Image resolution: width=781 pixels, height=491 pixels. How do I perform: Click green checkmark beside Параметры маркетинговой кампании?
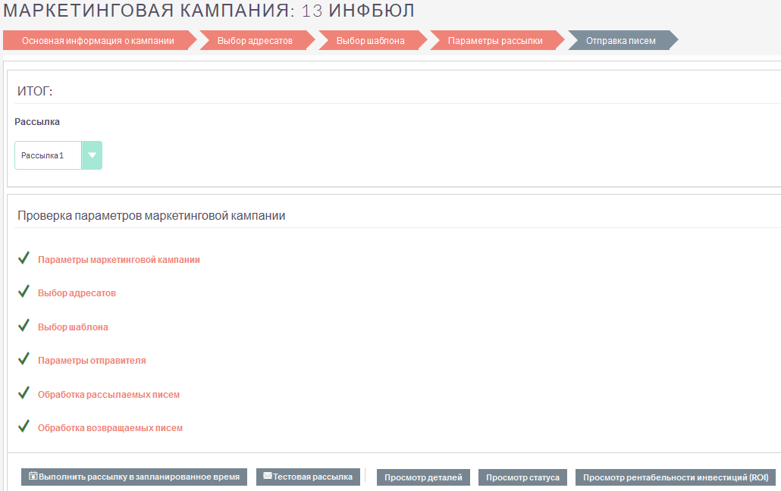(x=24, y=258)
